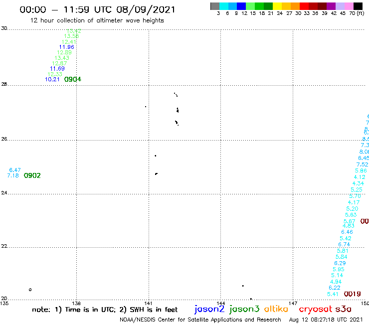Screen dimensions: 369x324
Task: Click the 141 longitude axis label
Action: [x=148, y=303]
